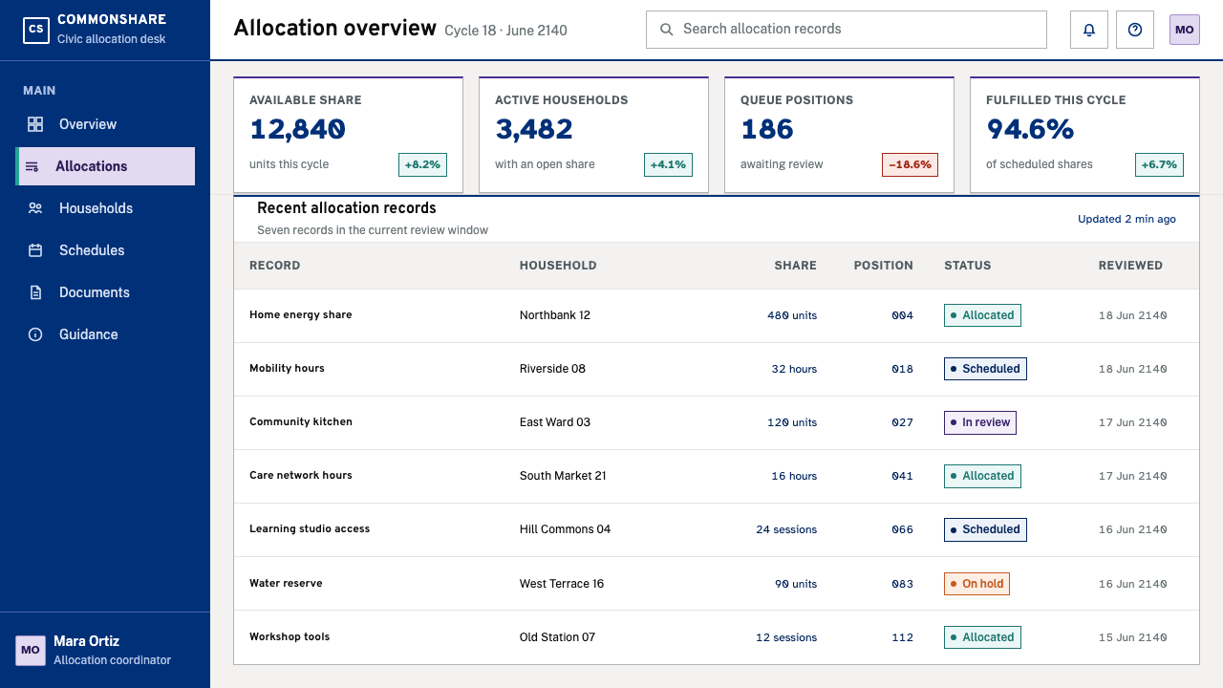Viewport: 1223px width, 688px height.
Task: Sort by the Household column header
Action: (558, 266)
